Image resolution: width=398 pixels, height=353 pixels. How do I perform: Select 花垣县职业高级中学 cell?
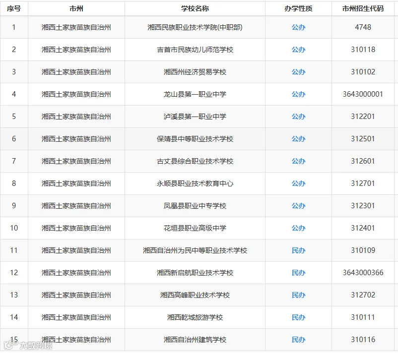click(195, 228)
